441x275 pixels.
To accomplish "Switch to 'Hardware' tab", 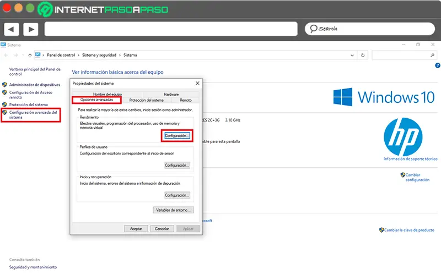I will tap(171, 94).
